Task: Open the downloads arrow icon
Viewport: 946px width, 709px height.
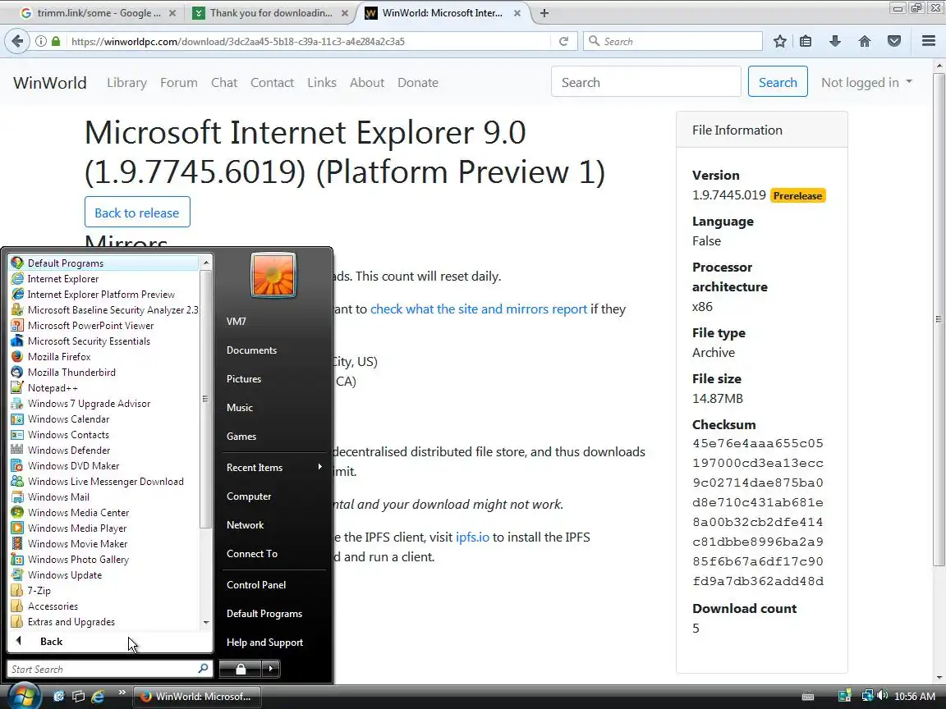Action: 835,41
